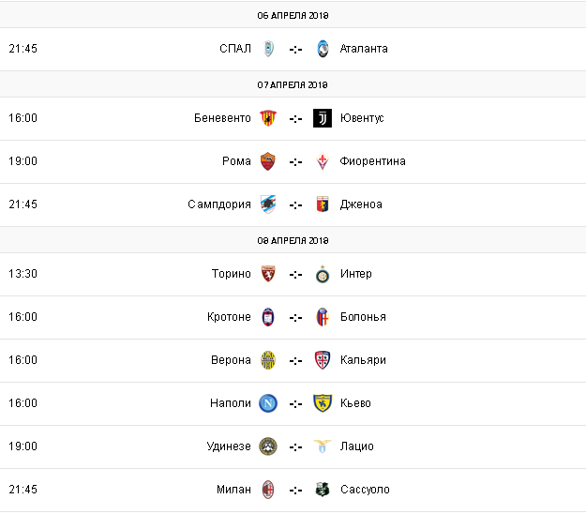Click the Roma club crest icon

click(269, 161)
